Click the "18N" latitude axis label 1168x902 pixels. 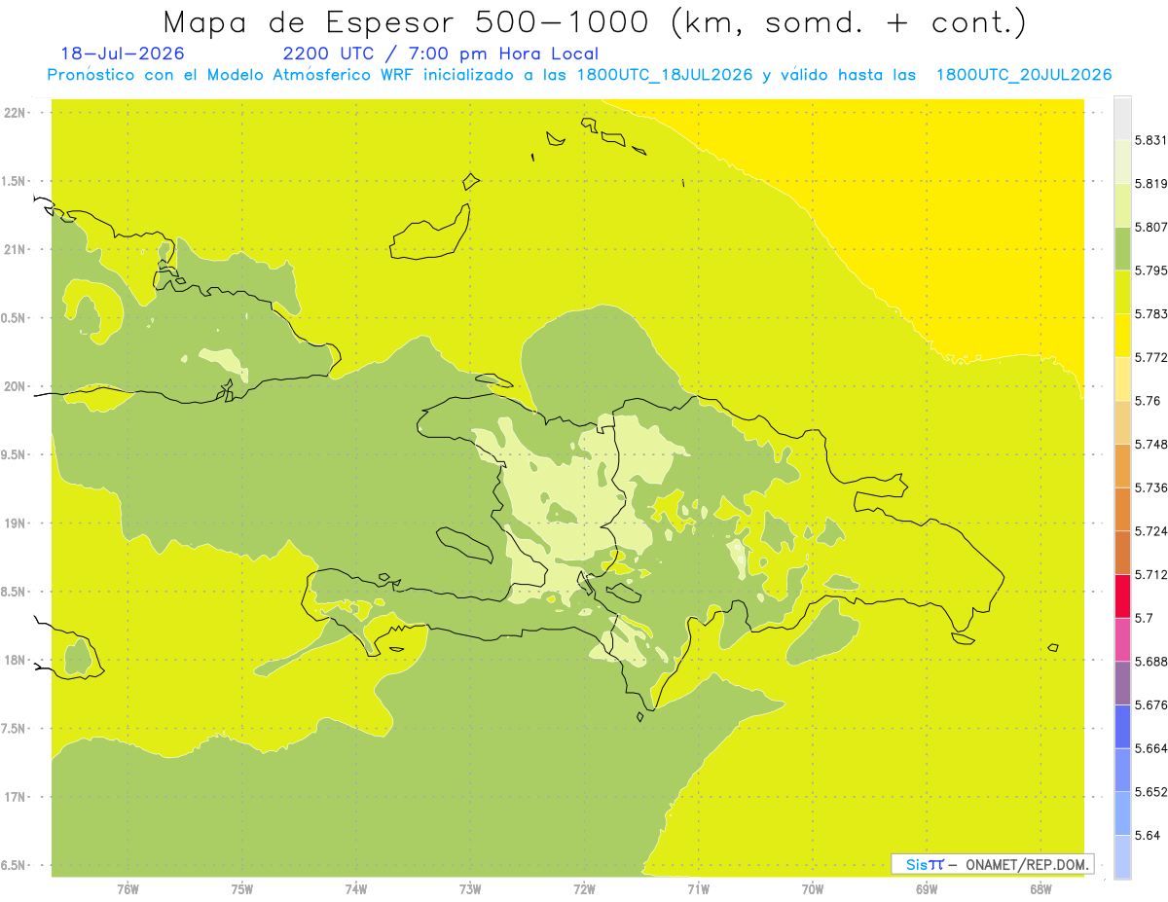(x=15, y=660)
